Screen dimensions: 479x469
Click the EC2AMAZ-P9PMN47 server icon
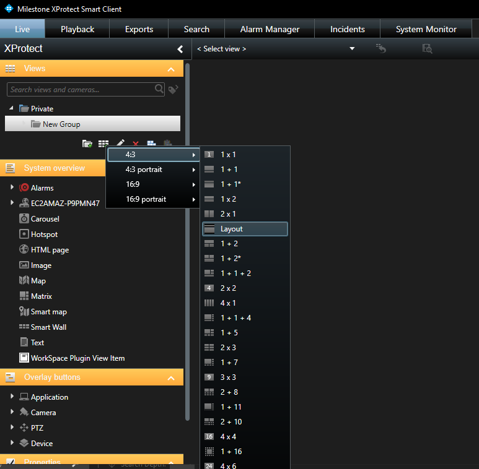pos(24,203)
